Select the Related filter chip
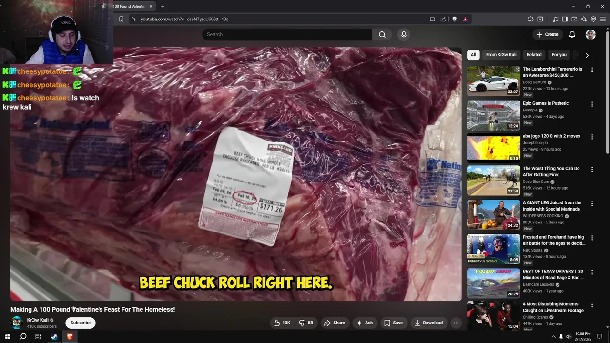Image resolution: width=610 pixels, height=343 pixels. 534,55
